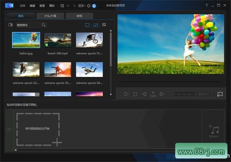This screenshot has width=231, height=162.
Task: Add background music via Music icon
Action: [214, 131]
